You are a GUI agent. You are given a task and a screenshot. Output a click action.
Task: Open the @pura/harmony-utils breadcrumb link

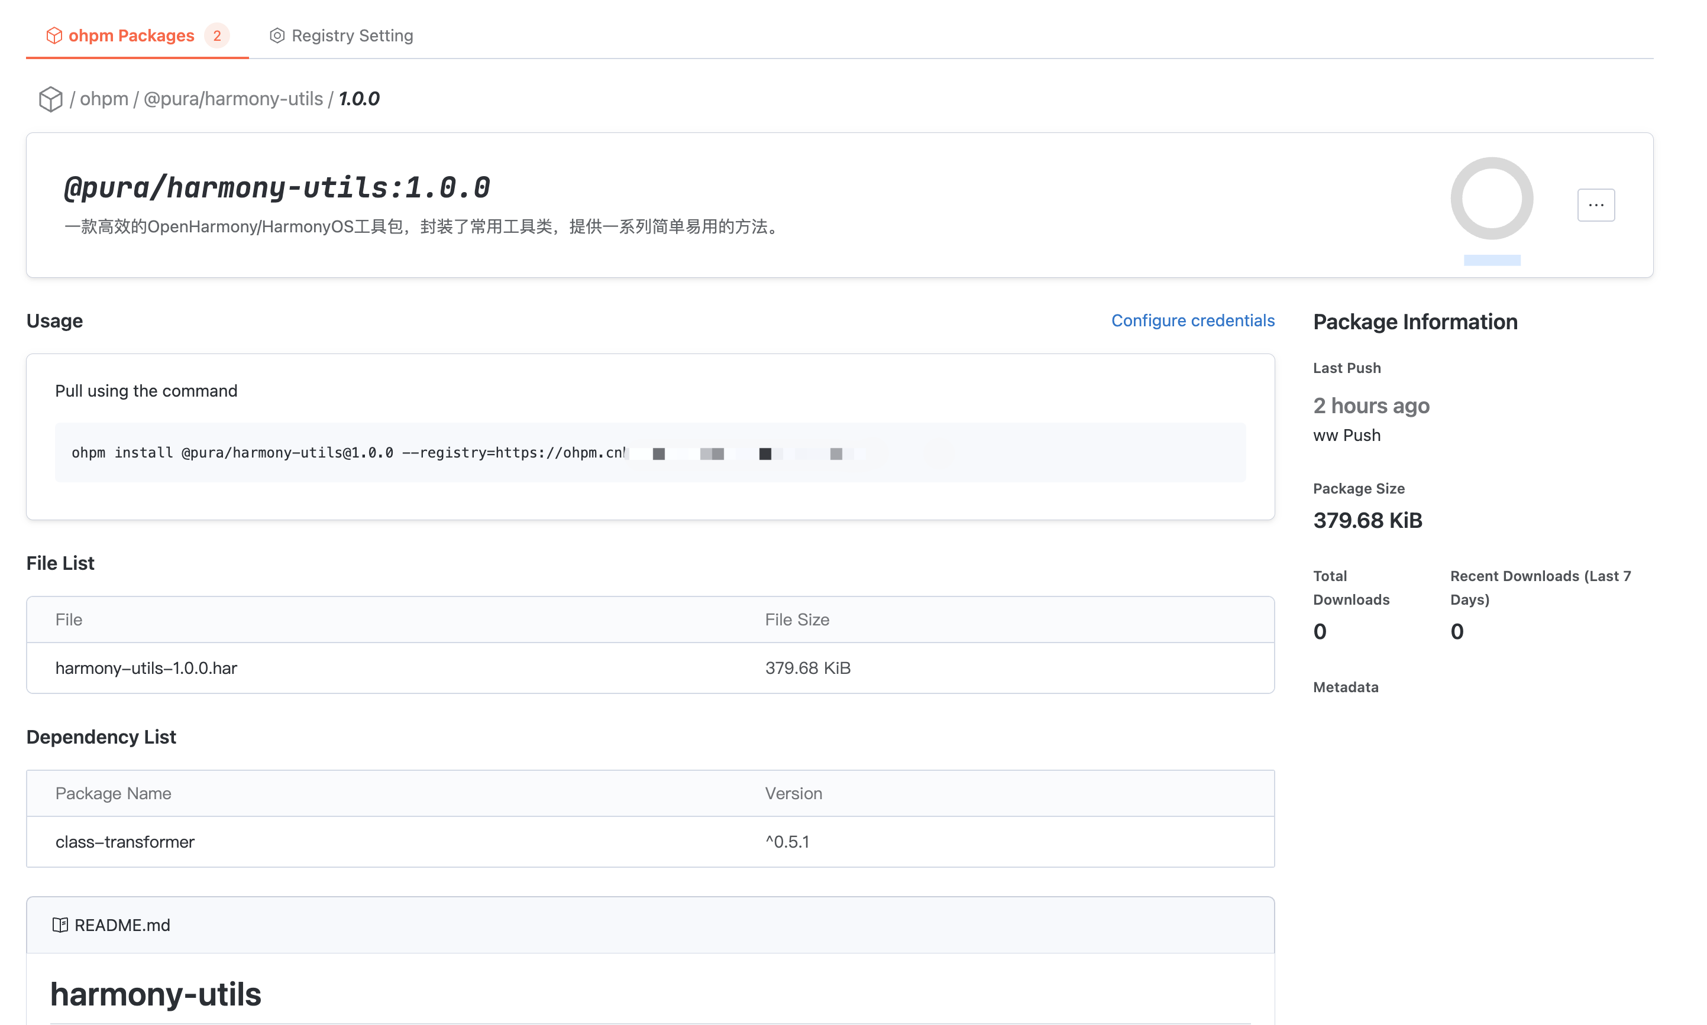233,99
